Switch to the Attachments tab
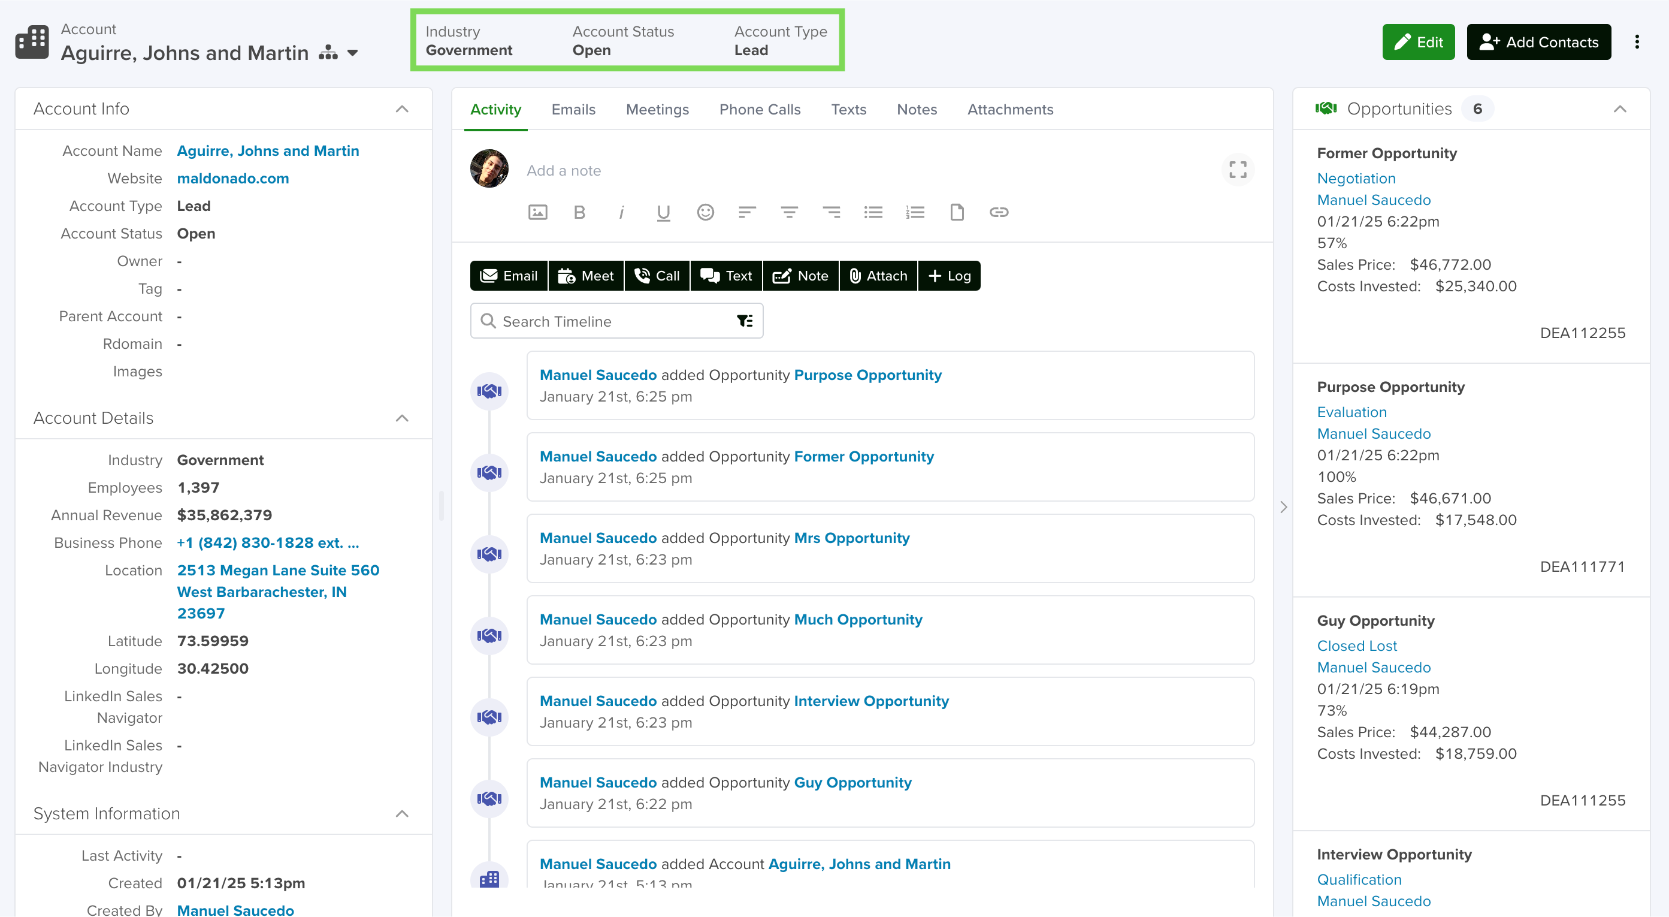This screenshot has height=917, width=1669. tap(1010, 110)
